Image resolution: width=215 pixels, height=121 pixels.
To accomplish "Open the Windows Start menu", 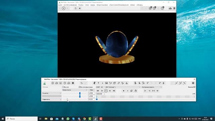I will pos(3,119).
